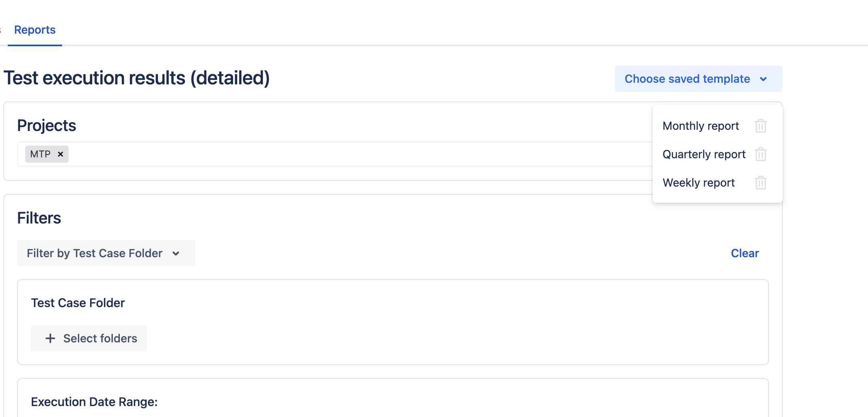Click the Test execution results heading
The width and height of the screenshot is (868, 417).
point(136,78)
